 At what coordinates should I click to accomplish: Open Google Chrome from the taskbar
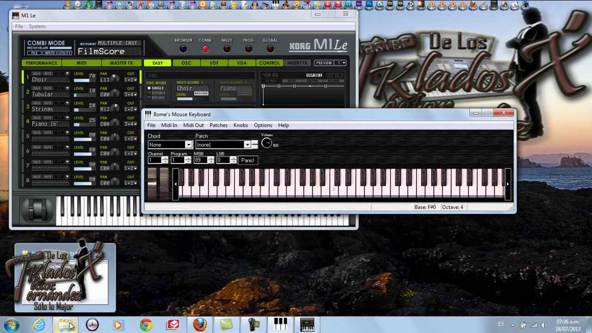(146, 325)
